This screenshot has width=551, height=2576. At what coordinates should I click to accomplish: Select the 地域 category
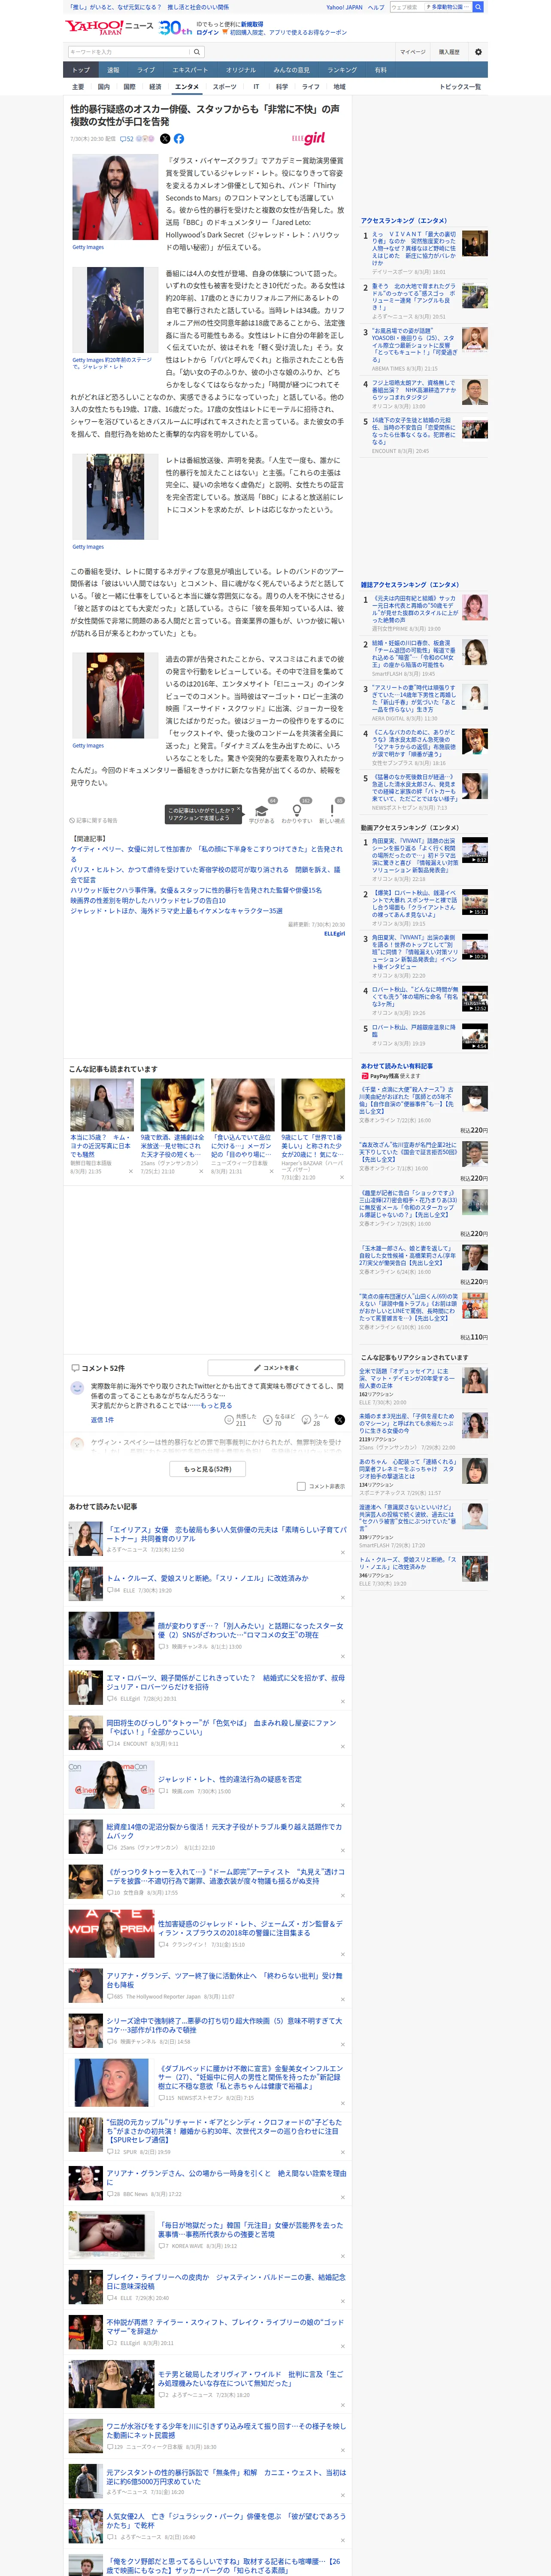coord(339,87)
